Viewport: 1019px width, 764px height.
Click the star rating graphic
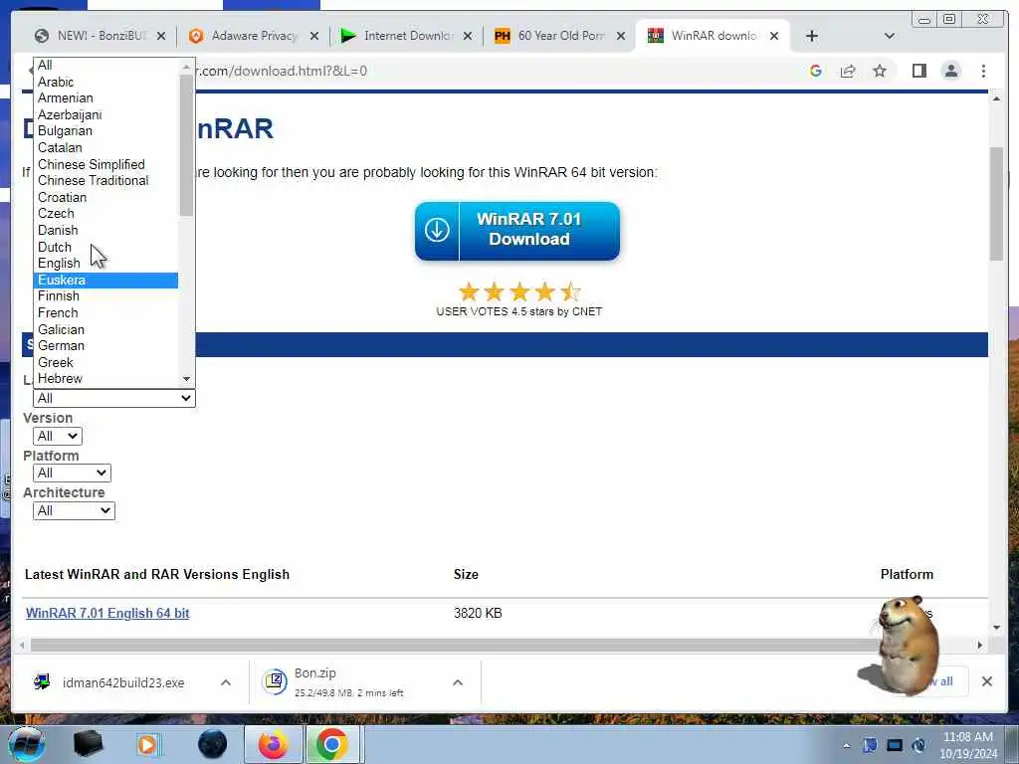click(519, 291)
